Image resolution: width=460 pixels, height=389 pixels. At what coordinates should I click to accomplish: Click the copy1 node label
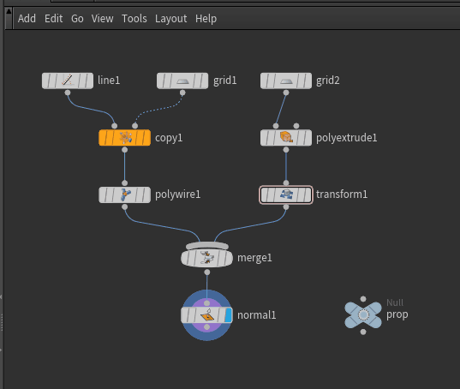pyautogui.click(x=169, y=138)
